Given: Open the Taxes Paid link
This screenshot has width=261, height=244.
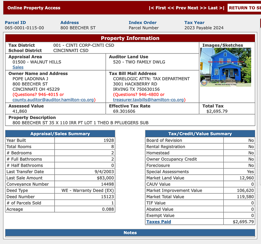Looking at the screenshot, I should (159, 222).
